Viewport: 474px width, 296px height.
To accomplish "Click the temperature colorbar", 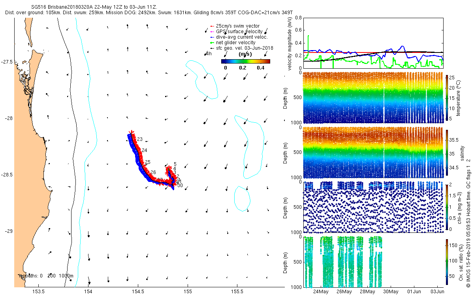I will (x=447, y=97).
